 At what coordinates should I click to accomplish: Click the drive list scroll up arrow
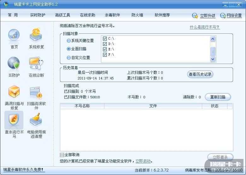coord(213,39)
